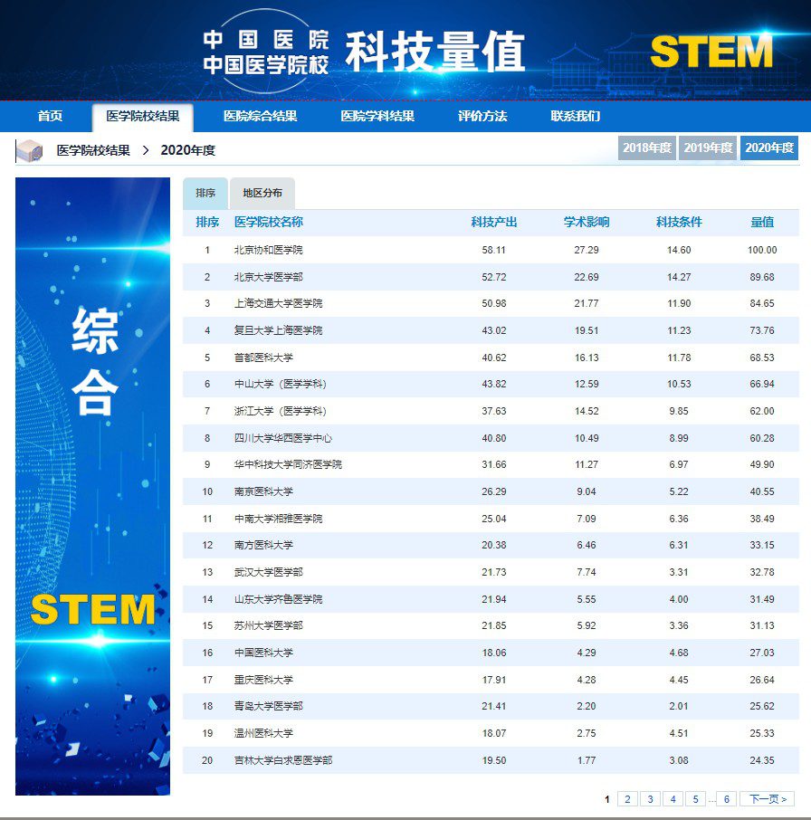Click 中南大学湘雅医学院 row name
811x820 pixels.
(x=278, y=519)
